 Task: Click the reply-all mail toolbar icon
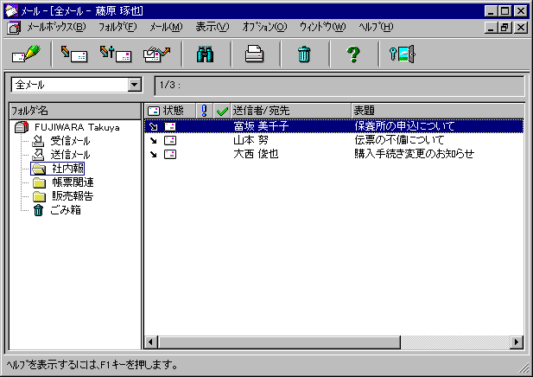116,54
